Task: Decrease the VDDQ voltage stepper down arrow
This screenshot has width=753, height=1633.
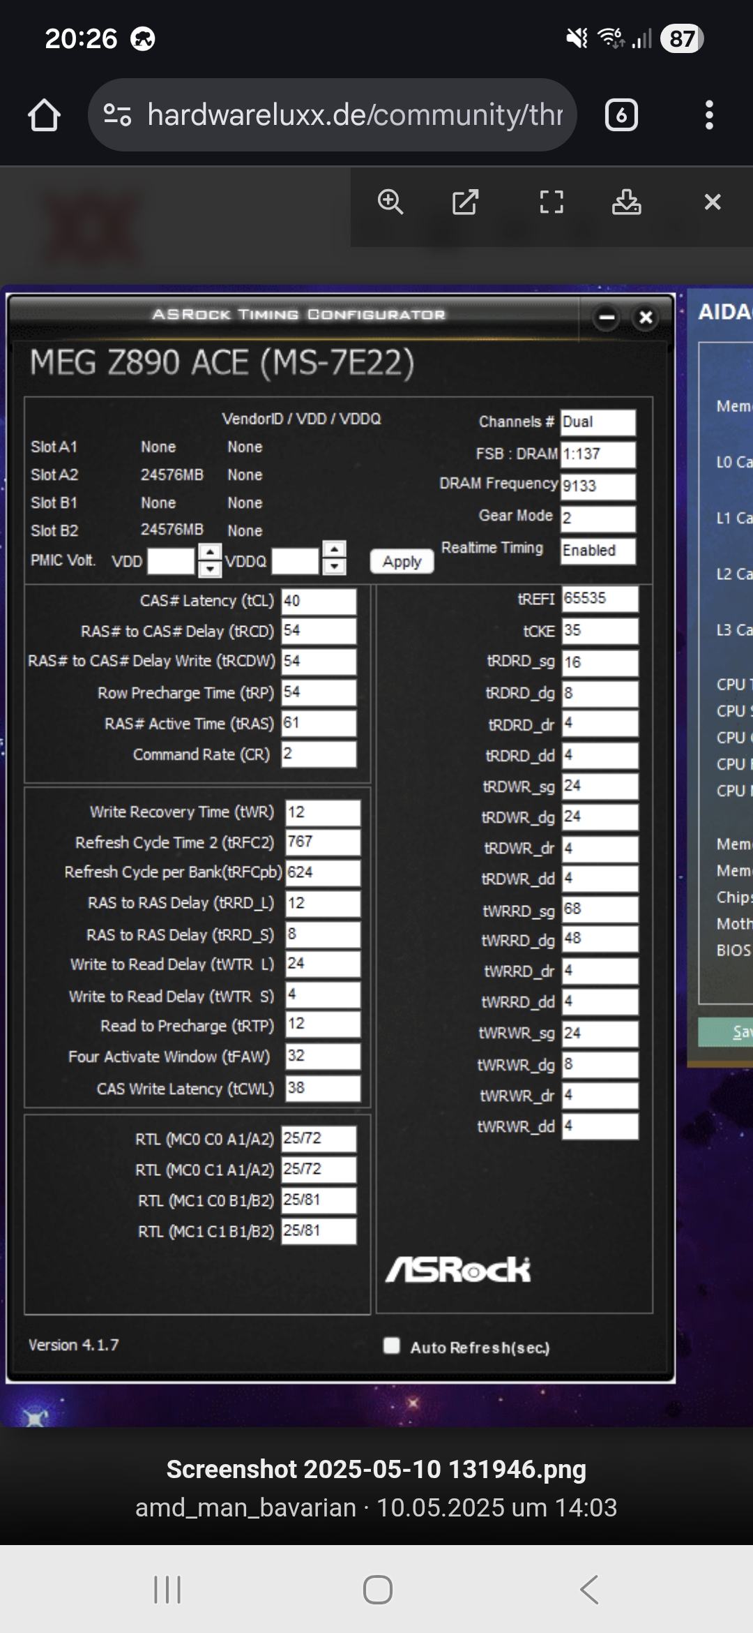Action: (335, 566)
